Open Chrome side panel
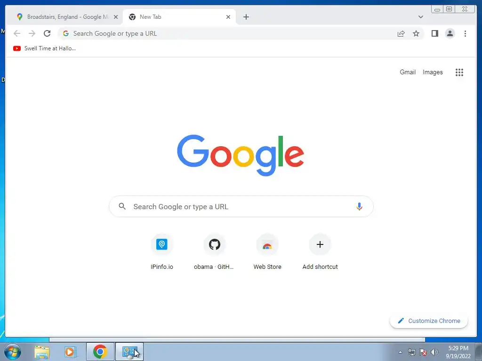 (x=434, y=33)
